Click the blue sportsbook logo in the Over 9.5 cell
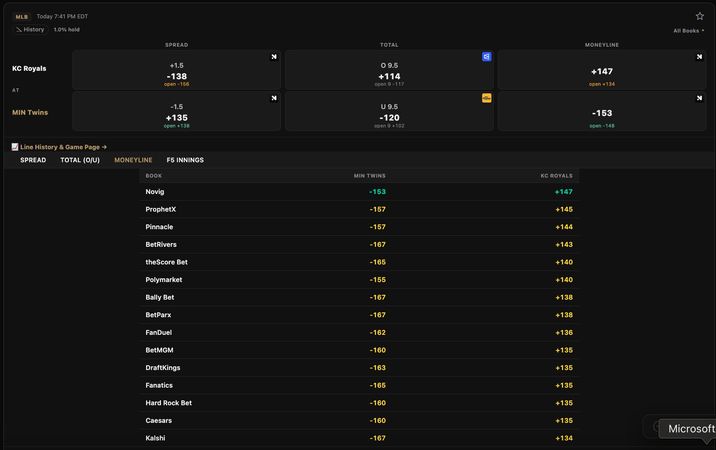The image size is (716, 450). 486,57
